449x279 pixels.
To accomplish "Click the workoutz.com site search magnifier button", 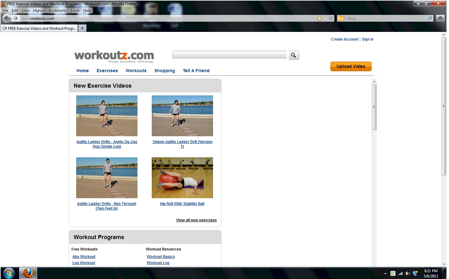I will [x=294, y=55].
